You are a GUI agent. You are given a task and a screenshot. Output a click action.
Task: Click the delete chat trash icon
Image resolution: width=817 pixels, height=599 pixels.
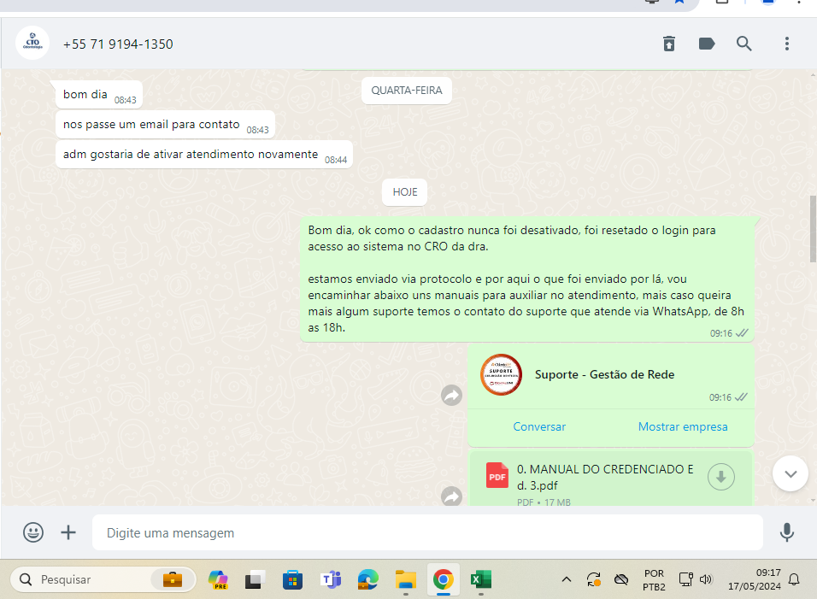coord(669,44)
